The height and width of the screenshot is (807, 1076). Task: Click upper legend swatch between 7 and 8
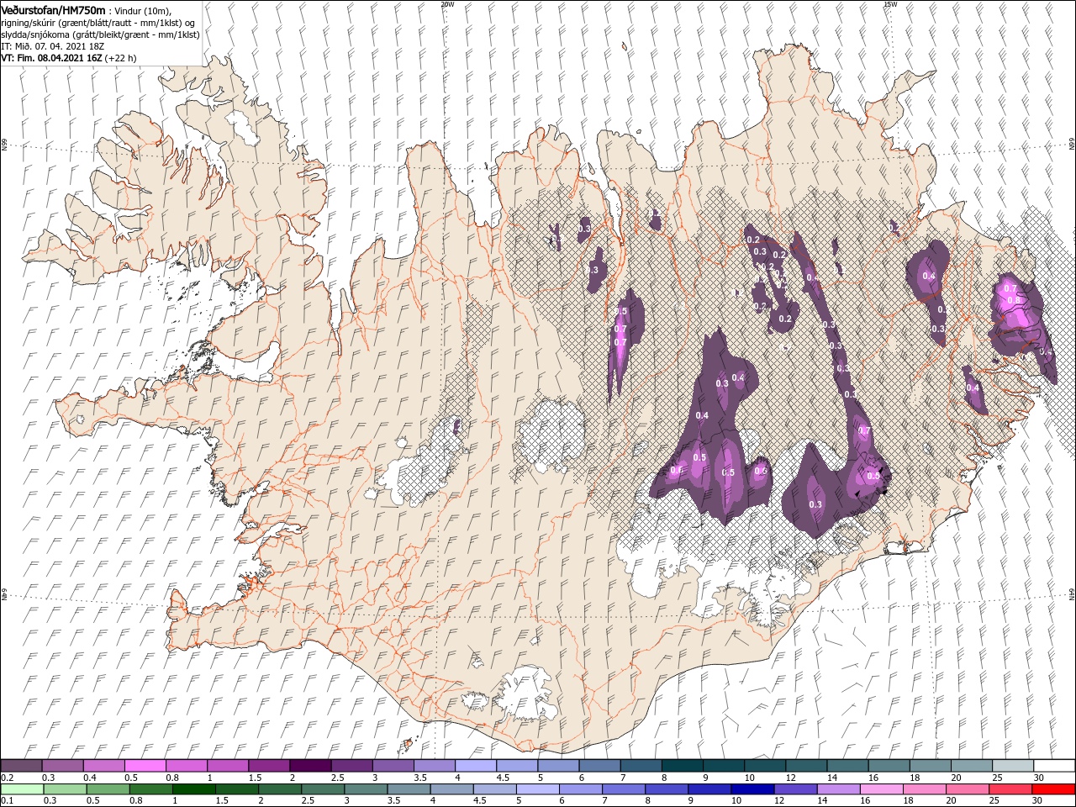click(x=641, y=766)
